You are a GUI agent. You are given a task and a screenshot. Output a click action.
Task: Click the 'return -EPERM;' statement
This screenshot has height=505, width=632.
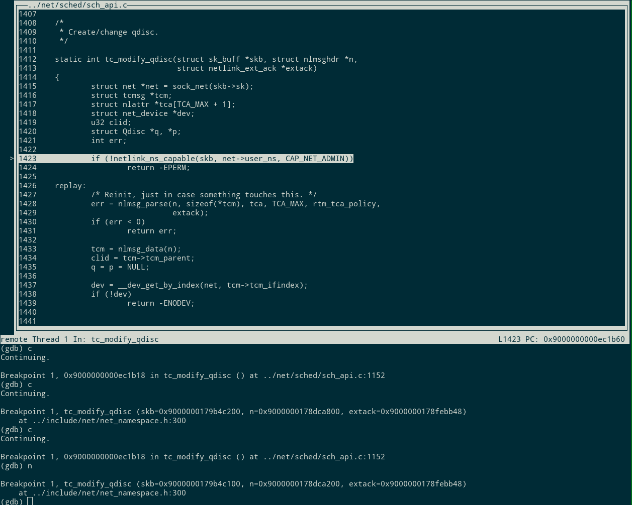click(x=158, y=168)
